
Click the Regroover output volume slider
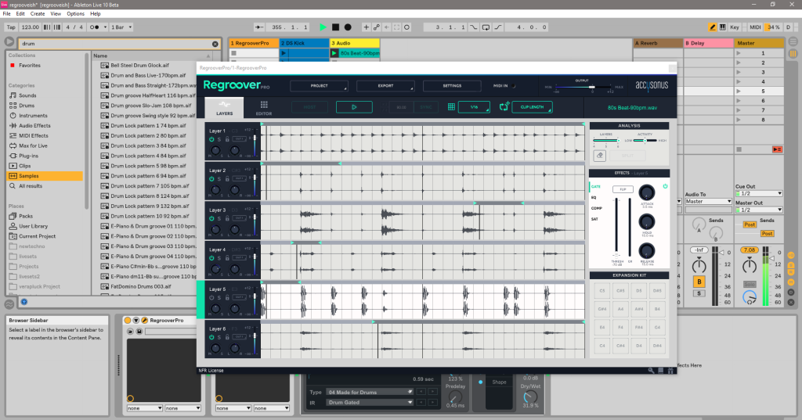pos(591,87)
